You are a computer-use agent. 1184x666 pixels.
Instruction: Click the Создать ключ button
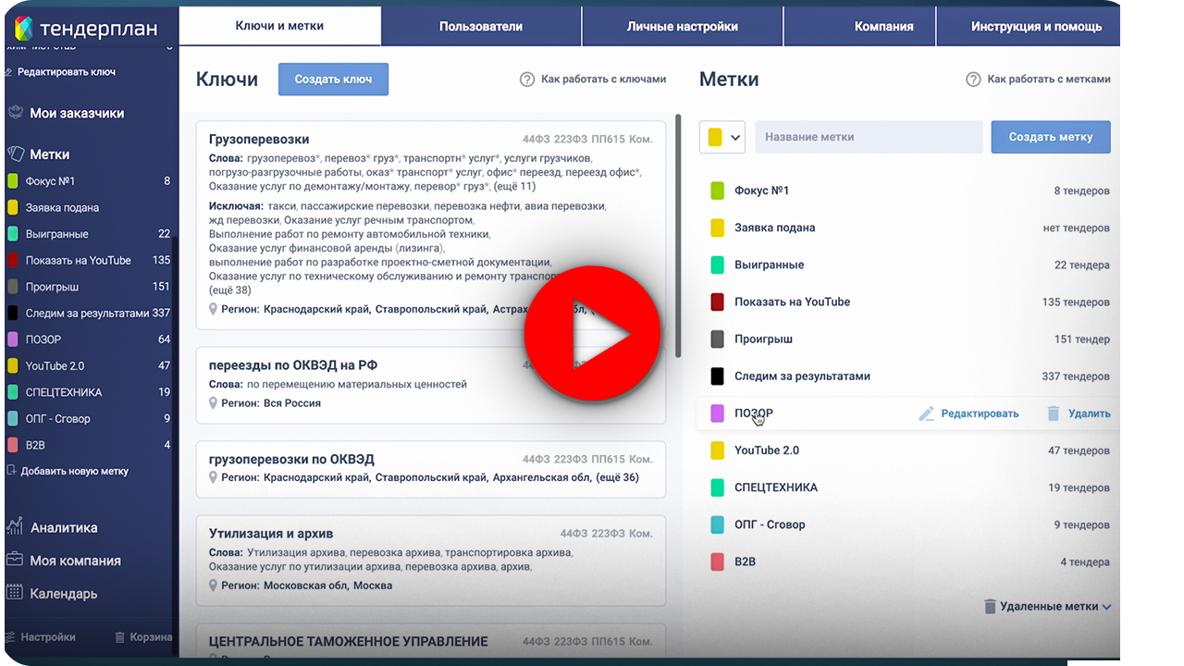point(333,80)
